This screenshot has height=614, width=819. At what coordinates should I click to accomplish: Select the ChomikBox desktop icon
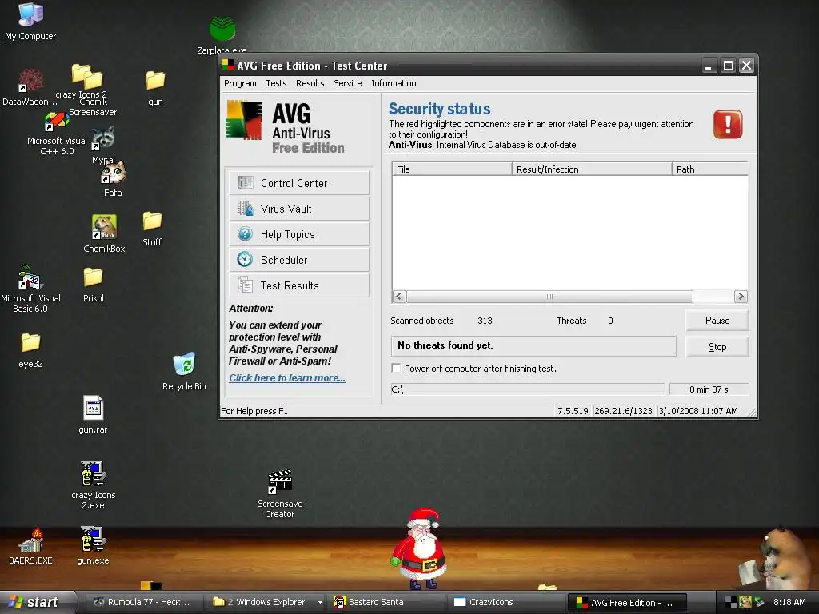pyautogui.click(x=104, y=234)
